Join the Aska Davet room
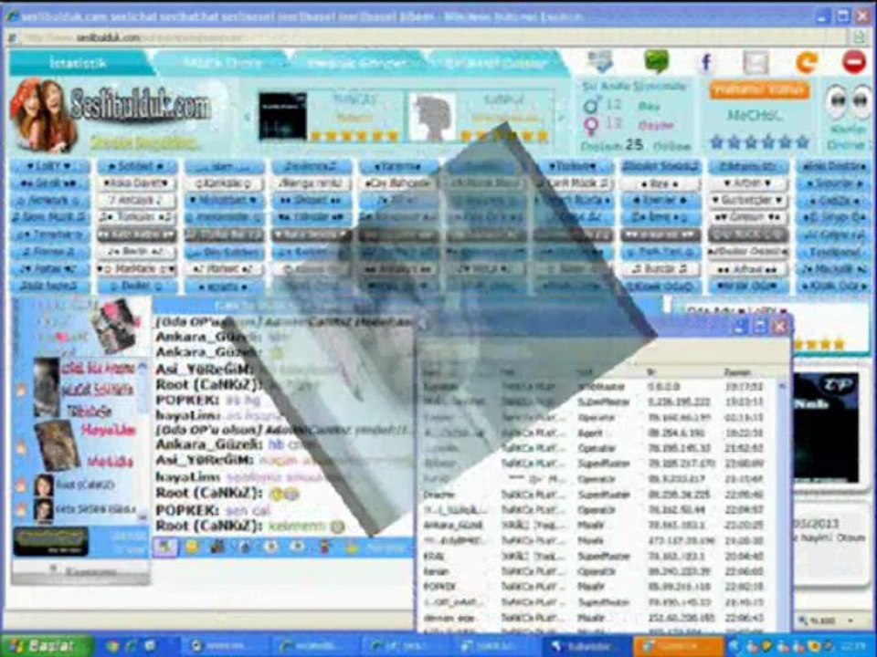Image resolution: width=877 pixels, height=657 pixels. [x=136, y=182]
